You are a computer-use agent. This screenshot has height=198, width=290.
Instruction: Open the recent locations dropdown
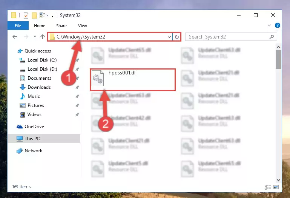pyautogui.click(x=35, y=37)
